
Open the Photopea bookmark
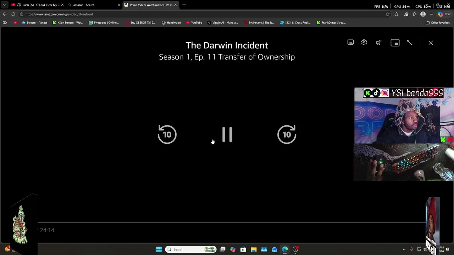click(x=104, y=23)
